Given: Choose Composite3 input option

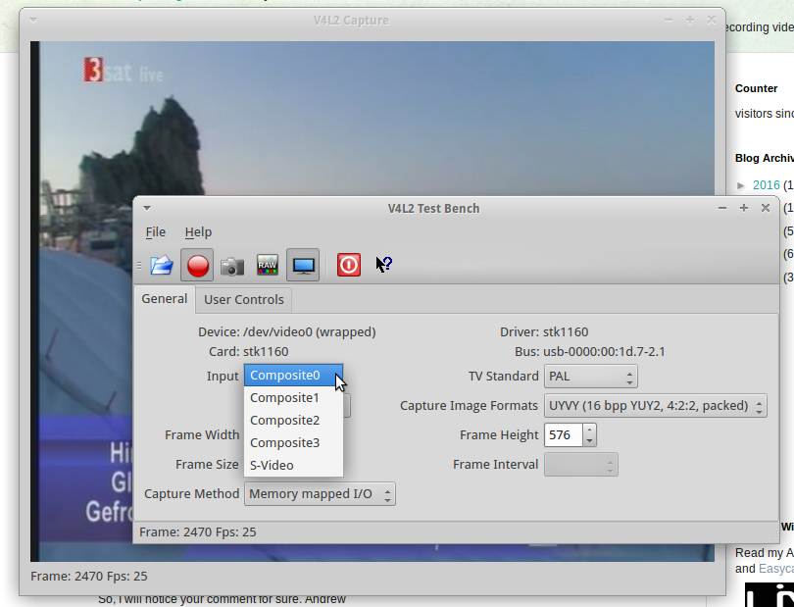Looking at the screenshot, I should [293, 443].
